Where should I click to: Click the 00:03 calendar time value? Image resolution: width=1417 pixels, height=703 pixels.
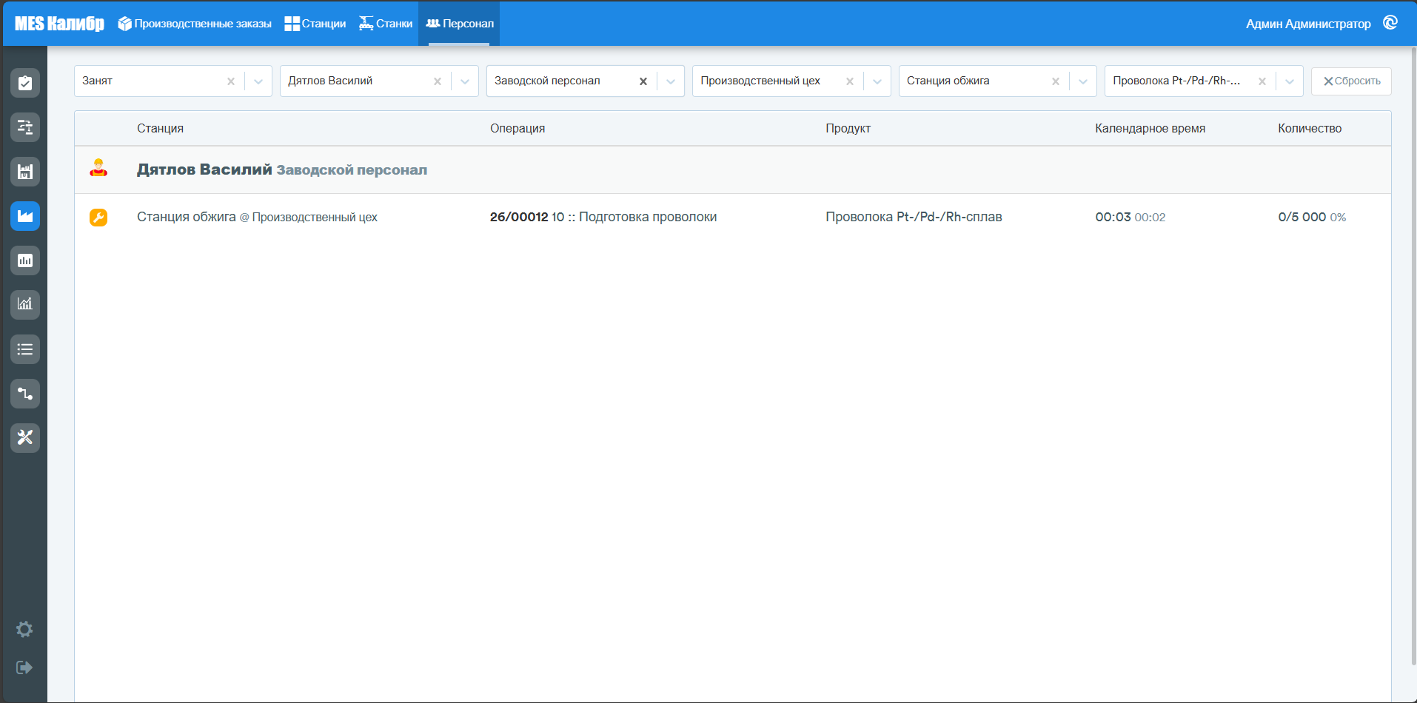pos(1113,217)
